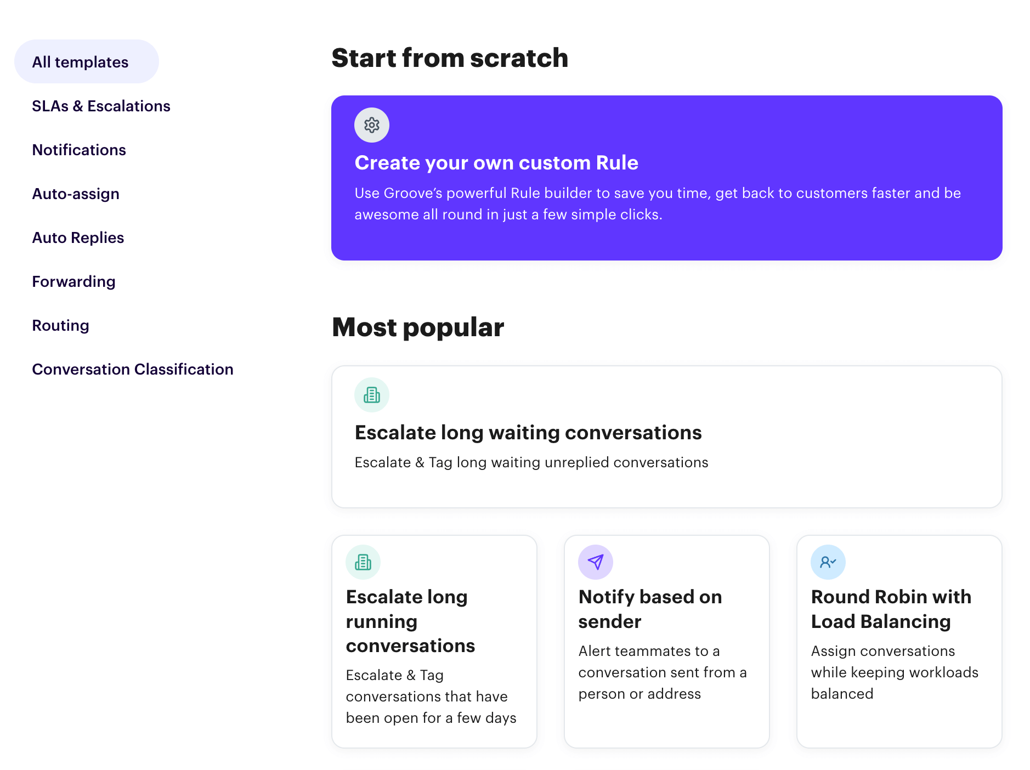
Task: Select the All templates category
Action: pos(87,61)
